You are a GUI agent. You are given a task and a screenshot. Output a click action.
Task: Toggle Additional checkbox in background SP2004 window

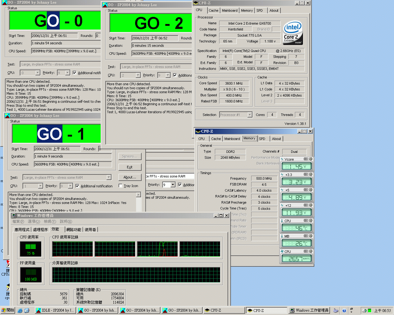(180, 185)
